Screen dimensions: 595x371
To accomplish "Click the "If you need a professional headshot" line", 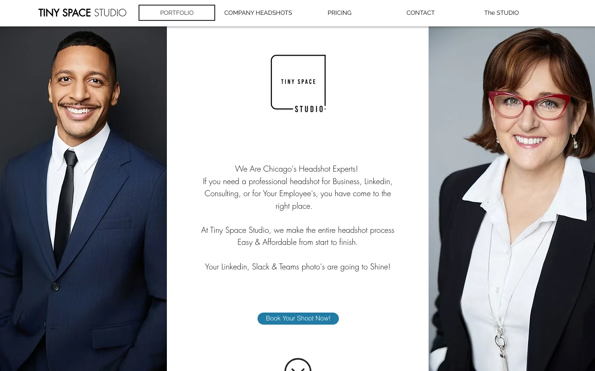I will point(297,181).
